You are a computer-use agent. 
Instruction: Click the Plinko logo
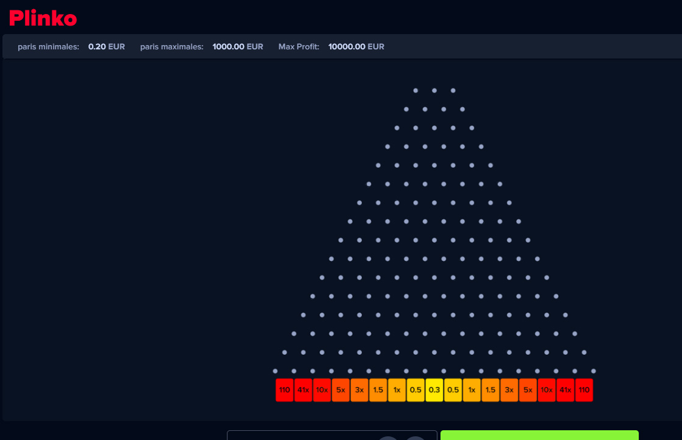click(x=43, y=18)
